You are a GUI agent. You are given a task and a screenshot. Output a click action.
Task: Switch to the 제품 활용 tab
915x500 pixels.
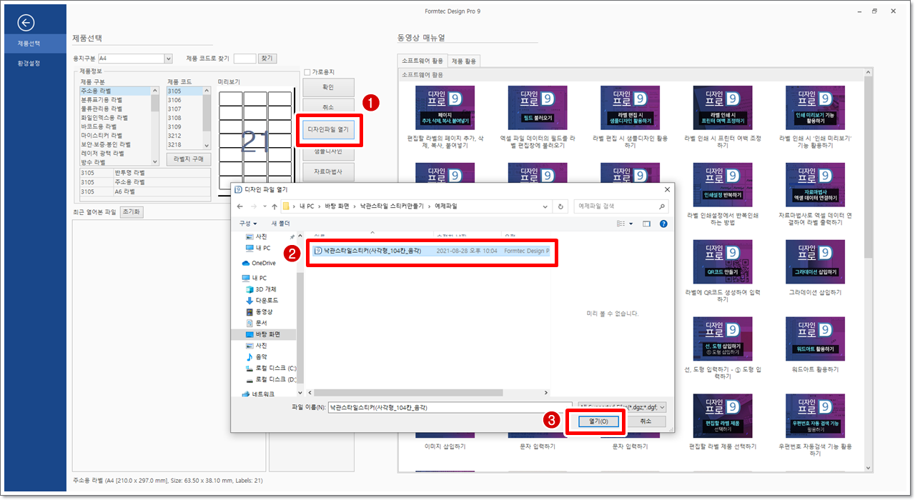464,61
